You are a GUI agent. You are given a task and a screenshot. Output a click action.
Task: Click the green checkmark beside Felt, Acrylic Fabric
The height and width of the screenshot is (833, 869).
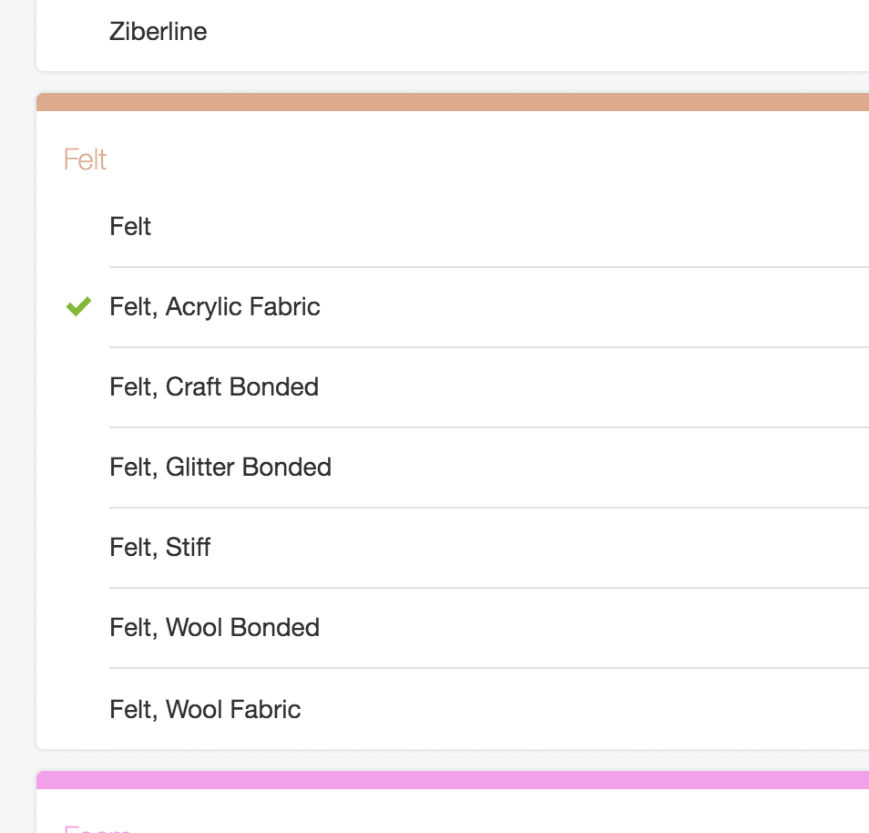click(x=78, y=306)
